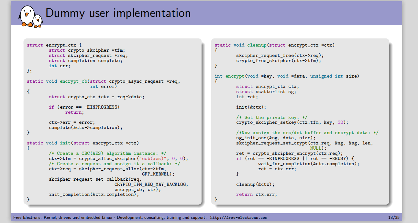Click the 'GFP_KERNEL);' argument line
The height and width of the screenshot is (223, 418).
coord(158,174)
